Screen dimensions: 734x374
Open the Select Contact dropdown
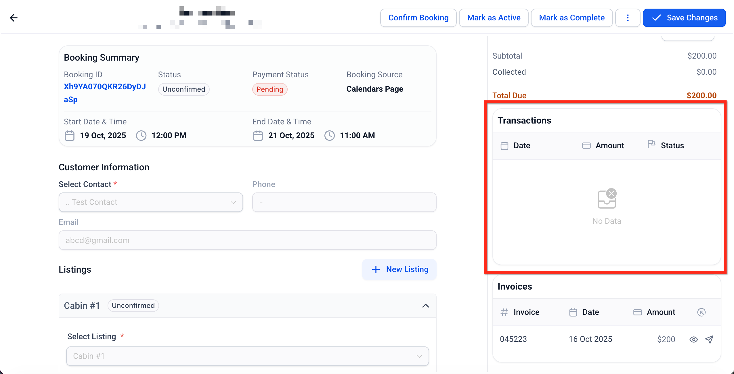pyautogui.click(x=151, y=202)
